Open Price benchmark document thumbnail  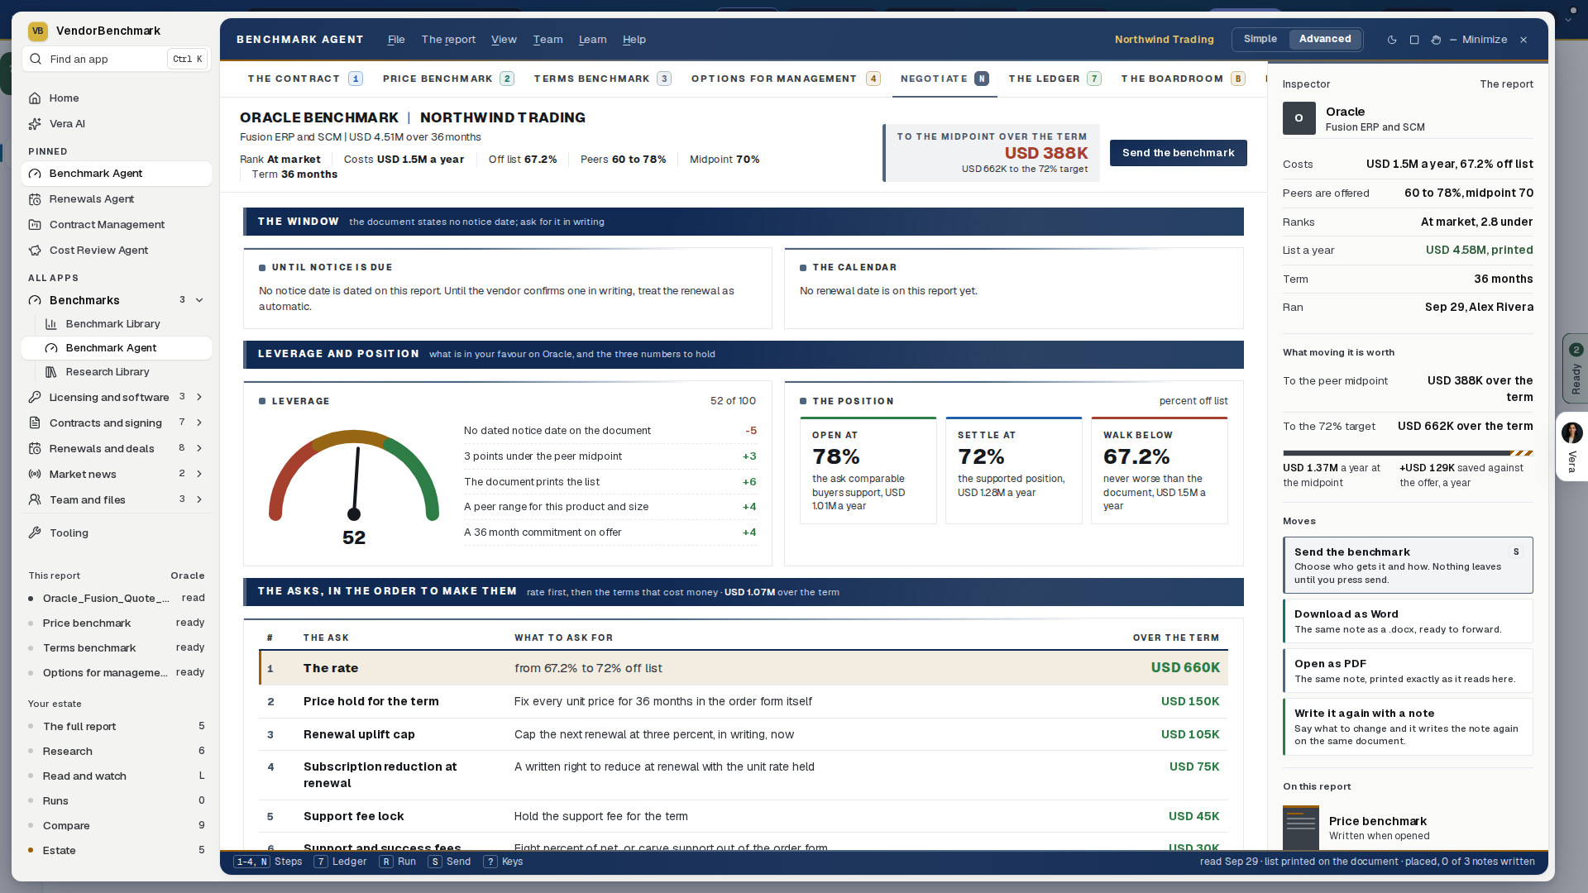coord(1301,827)
